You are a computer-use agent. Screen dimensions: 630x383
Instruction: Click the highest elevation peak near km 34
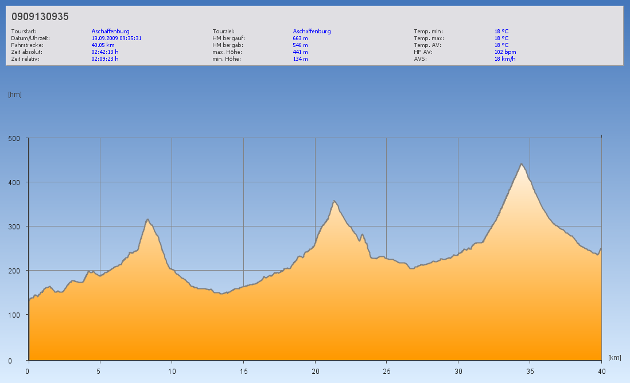coord(522,165)
